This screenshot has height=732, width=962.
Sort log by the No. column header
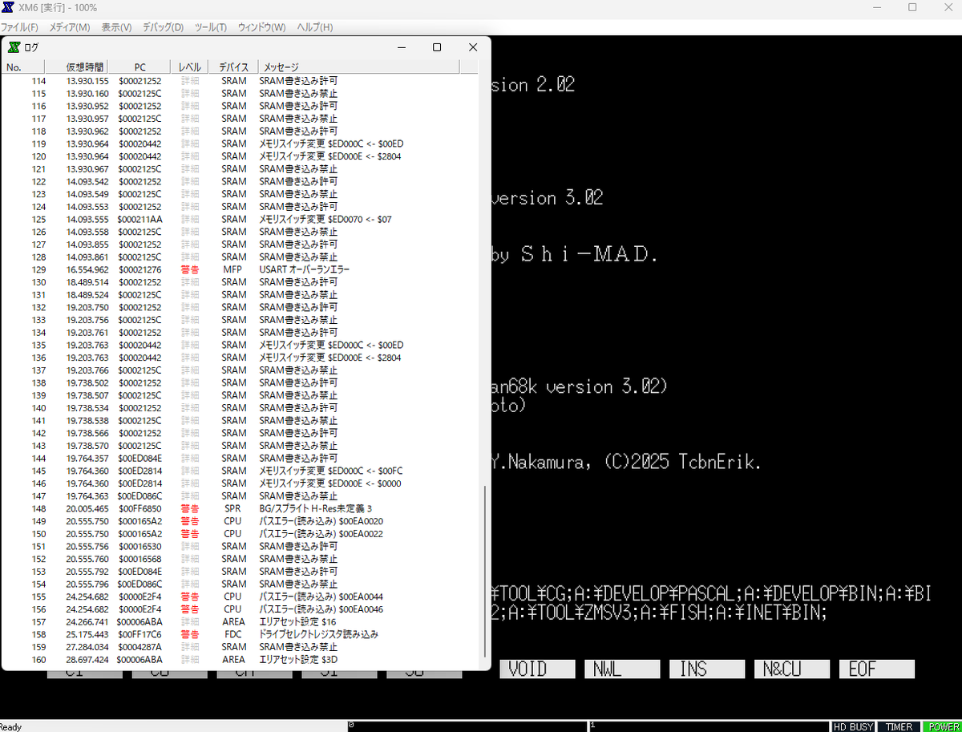tap(22, 67)
